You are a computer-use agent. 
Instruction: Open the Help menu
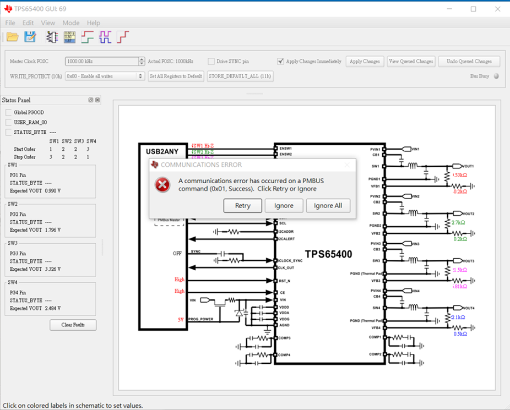point(93,23)
